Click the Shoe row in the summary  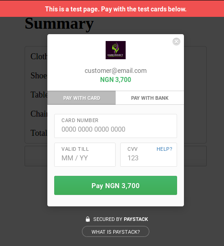tap(39, 76)
